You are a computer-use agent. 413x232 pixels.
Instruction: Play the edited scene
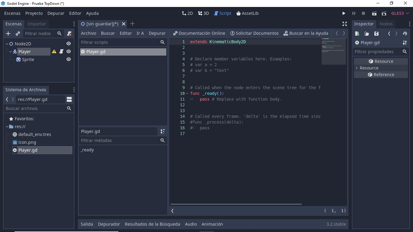374,13
